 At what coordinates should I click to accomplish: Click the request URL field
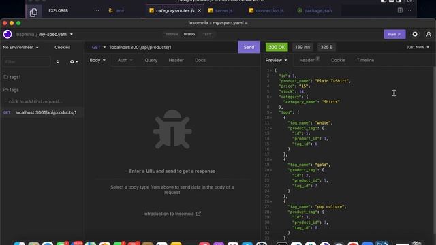point(172,47)
